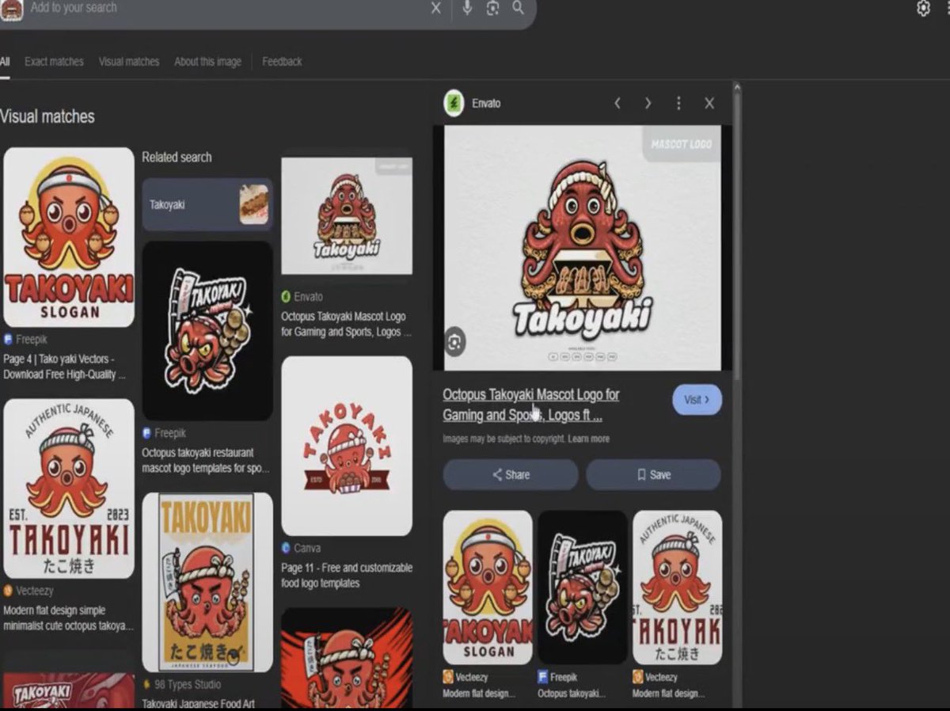Open Vecteezy Authentic Japanese Takoyaki result
The width and height of the screenshot is (950, 711).
coord(69,489)
